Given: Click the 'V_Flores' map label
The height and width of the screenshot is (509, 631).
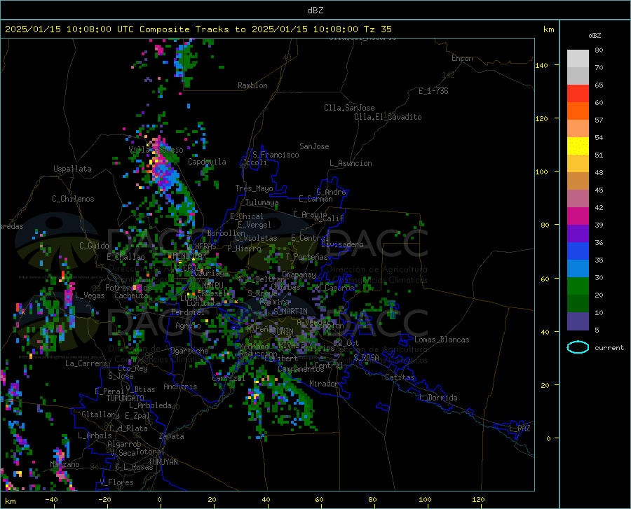Looking at the screenshot, I should (116, 482).
